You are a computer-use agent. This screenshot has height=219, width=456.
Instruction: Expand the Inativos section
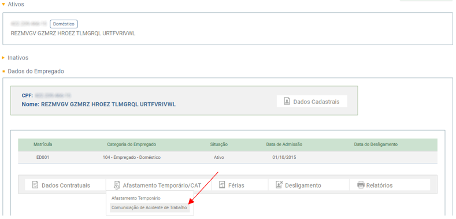[3, 58]
